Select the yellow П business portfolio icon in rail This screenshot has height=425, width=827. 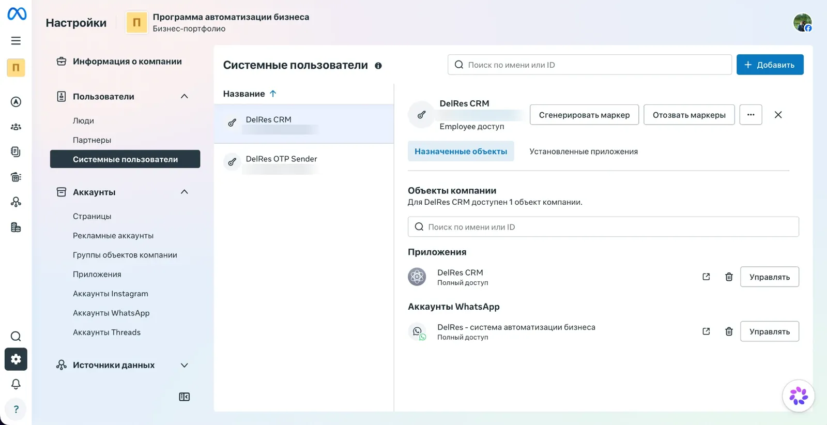[16, 68]
